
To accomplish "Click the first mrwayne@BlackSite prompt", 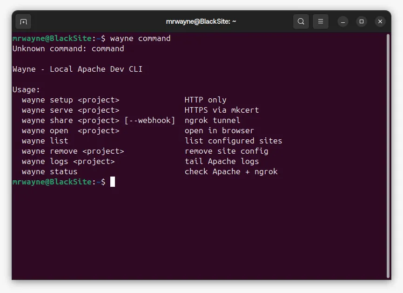I will click(x=59, y=39).
